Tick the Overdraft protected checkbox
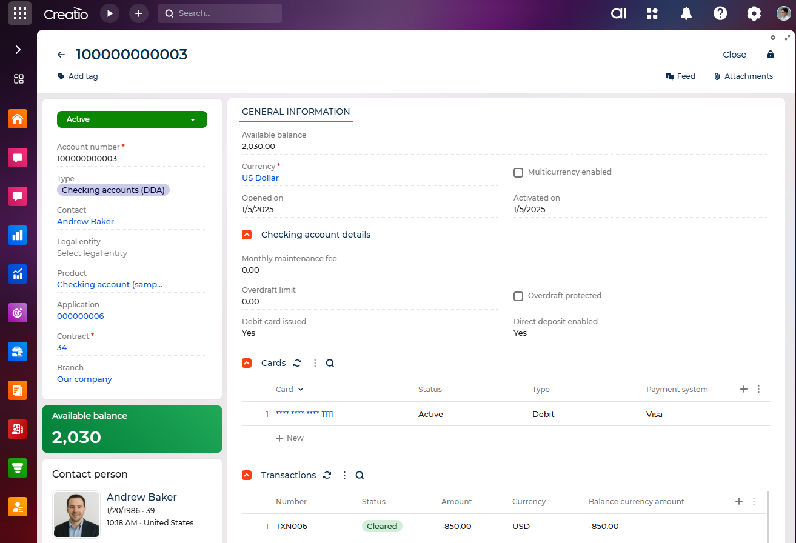This screenshot has height=543, width=796. 518,296
